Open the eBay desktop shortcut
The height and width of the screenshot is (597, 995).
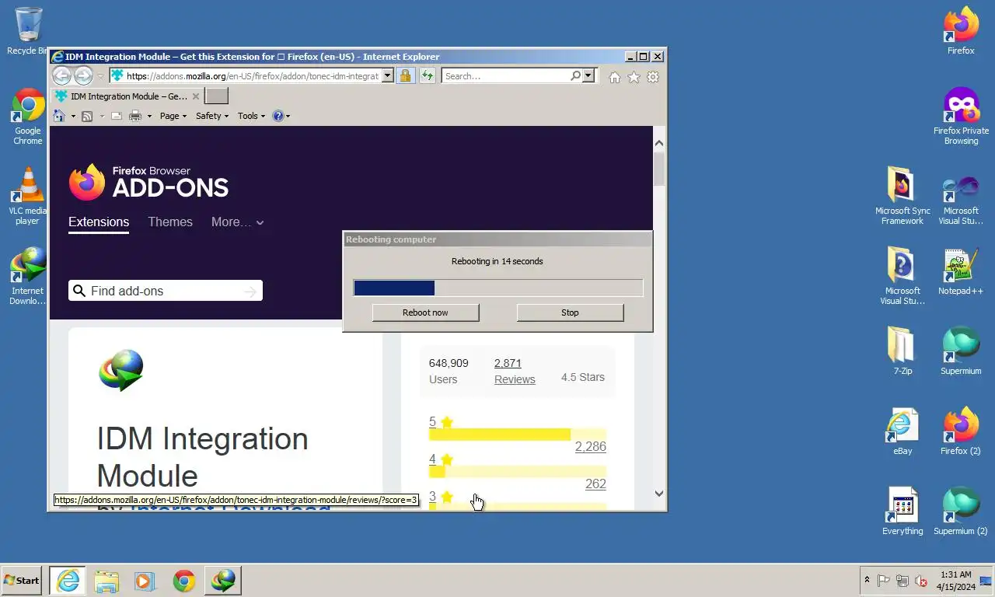point(902,431)
